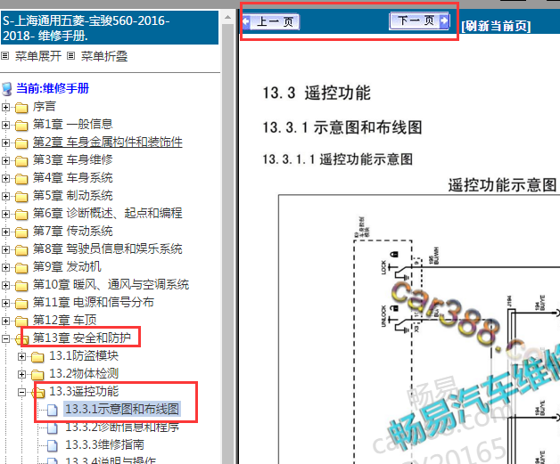This screenshot has height=464, width=560.
Task: Click the tree panel scrollbar up arrow
Action: pos(228,17)
